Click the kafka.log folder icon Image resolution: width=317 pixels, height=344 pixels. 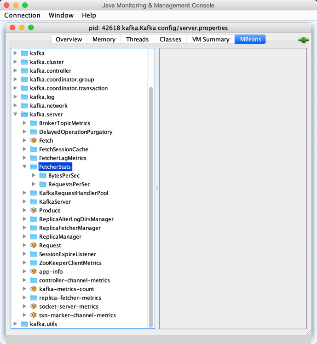(24, 97)
